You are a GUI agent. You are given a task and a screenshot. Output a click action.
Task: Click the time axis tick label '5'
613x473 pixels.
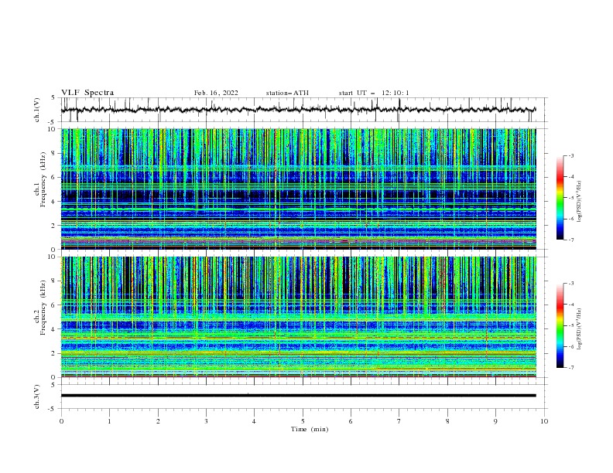[x=303, y=421]
